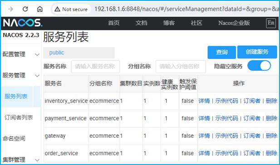Click the browser forward arrow

click(x=10, y=9)
